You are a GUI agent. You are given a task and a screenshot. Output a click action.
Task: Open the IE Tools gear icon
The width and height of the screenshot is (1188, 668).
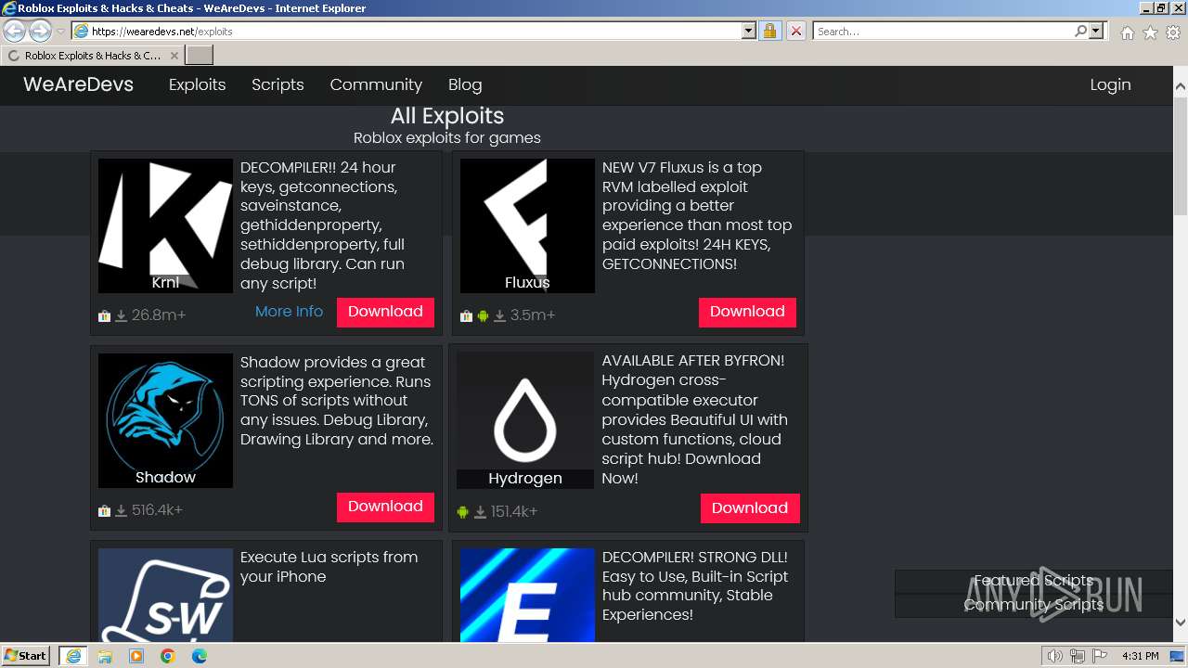1173,32
